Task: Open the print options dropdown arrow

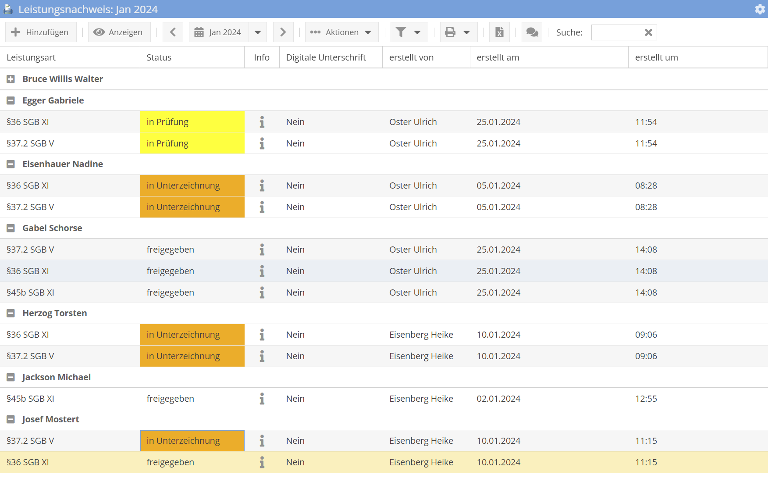Action: point(467,32)
